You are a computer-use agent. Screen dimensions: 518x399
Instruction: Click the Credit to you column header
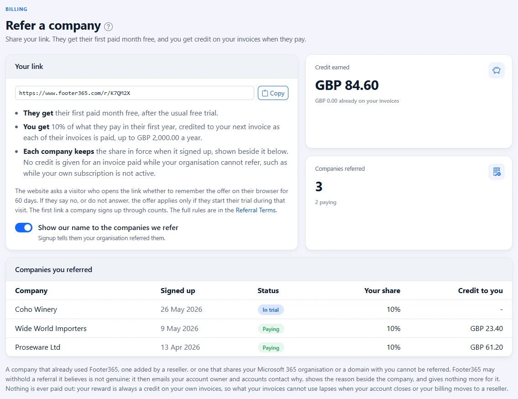[x=480, y=290]
